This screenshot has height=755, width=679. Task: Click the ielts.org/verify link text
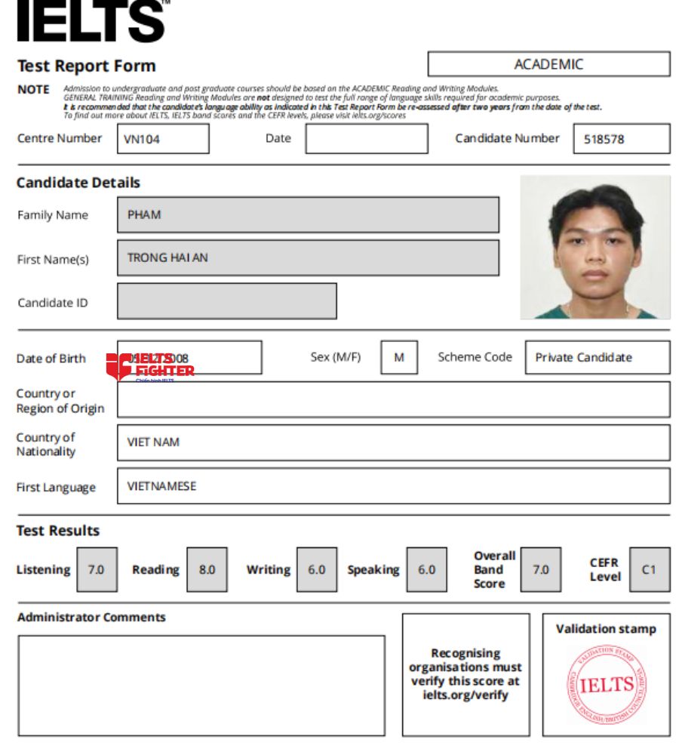[x=465, y=695]
